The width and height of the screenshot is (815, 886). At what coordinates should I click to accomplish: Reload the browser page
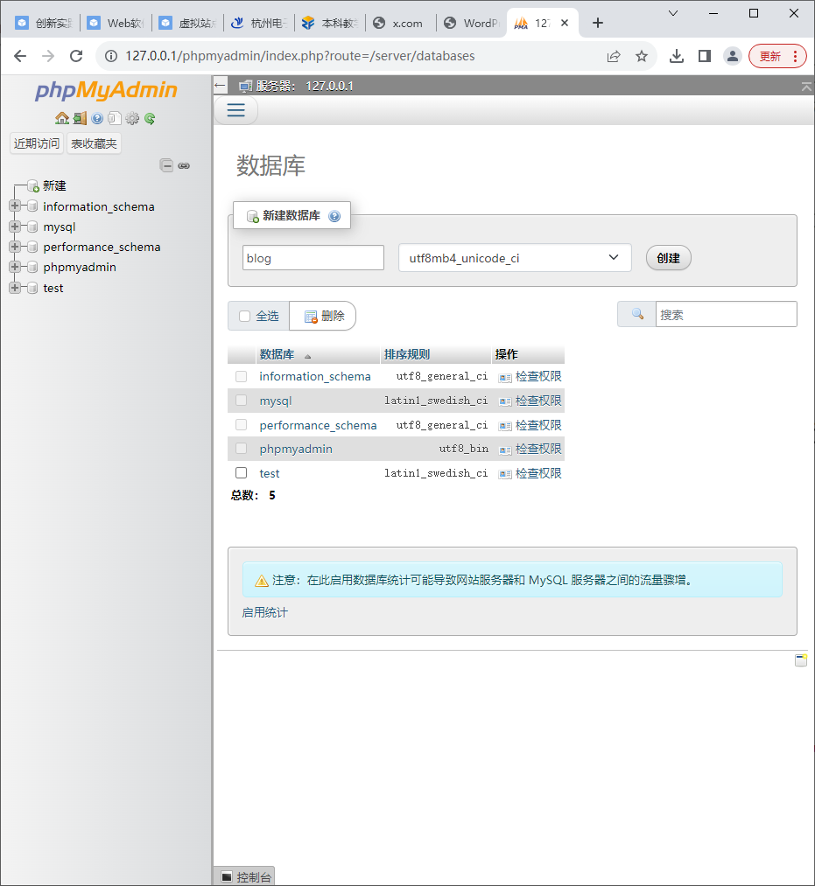(76, 56)
